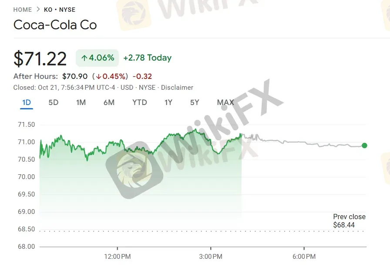Viewport: 390px width, 271px height.
Task: Click the 12:00 PM time axis marker
Action: tap(118, 257)
